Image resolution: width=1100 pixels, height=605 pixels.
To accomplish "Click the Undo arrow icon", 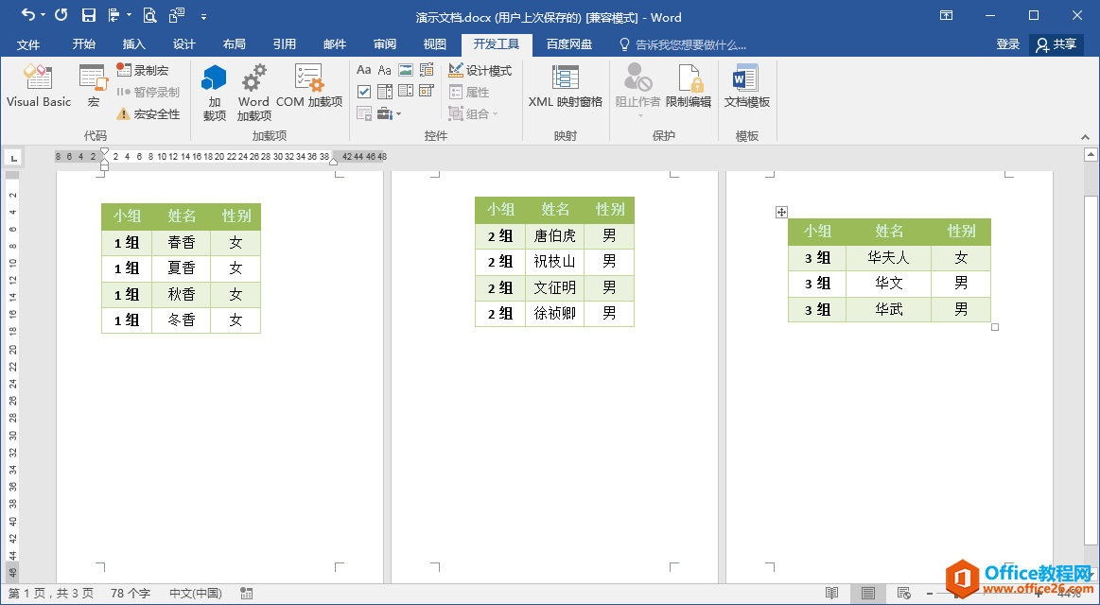I will 28,15.
